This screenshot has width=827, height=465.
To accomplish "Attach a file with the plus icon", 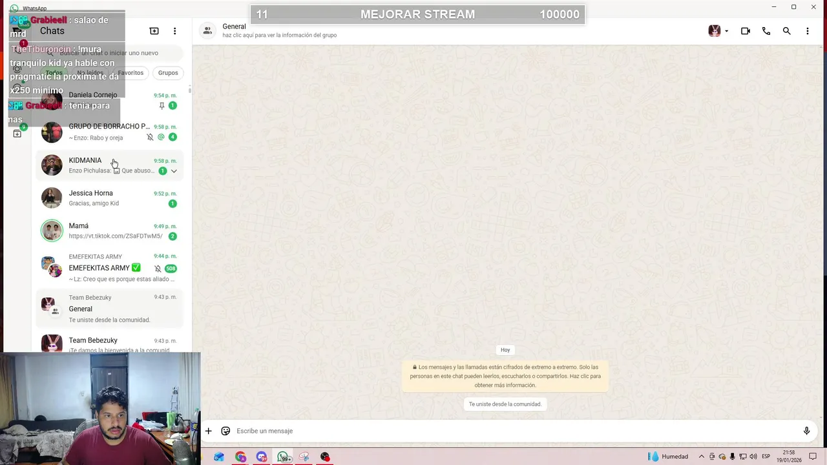I will point(208,431).
